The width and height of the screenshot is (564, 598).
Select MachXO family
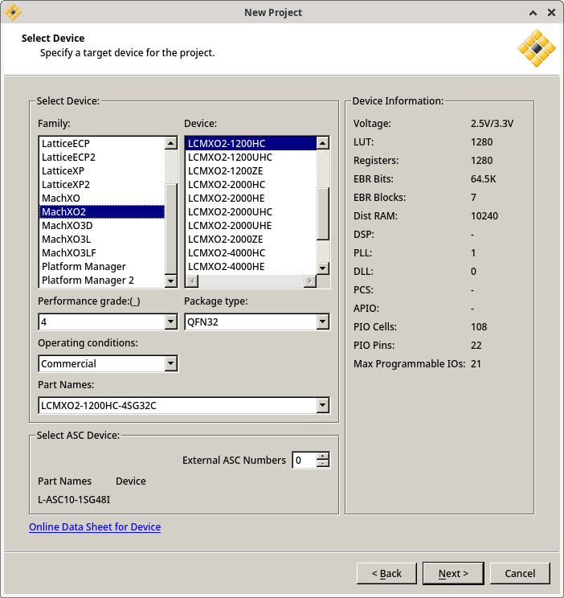102,199
